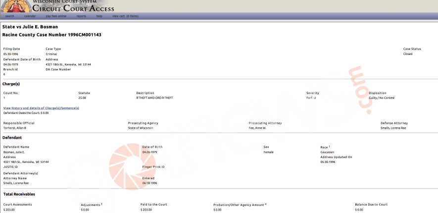The height and width of the screenshot is (213, 438).
Task: Open the search menu item
Action: pyautogui.click(x=9, y=16)
